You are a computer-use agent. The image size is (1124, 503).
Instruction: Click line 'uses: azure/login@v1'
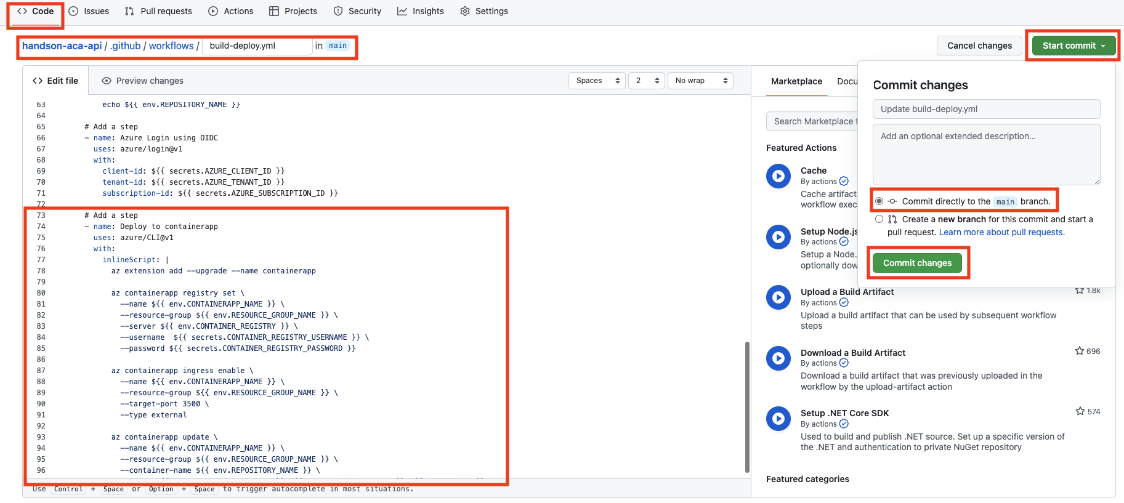[138, 149]
